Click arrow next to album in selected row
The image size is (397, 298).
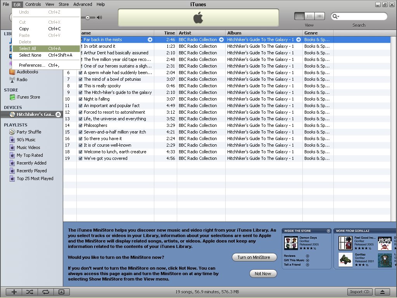pos(299,40)
